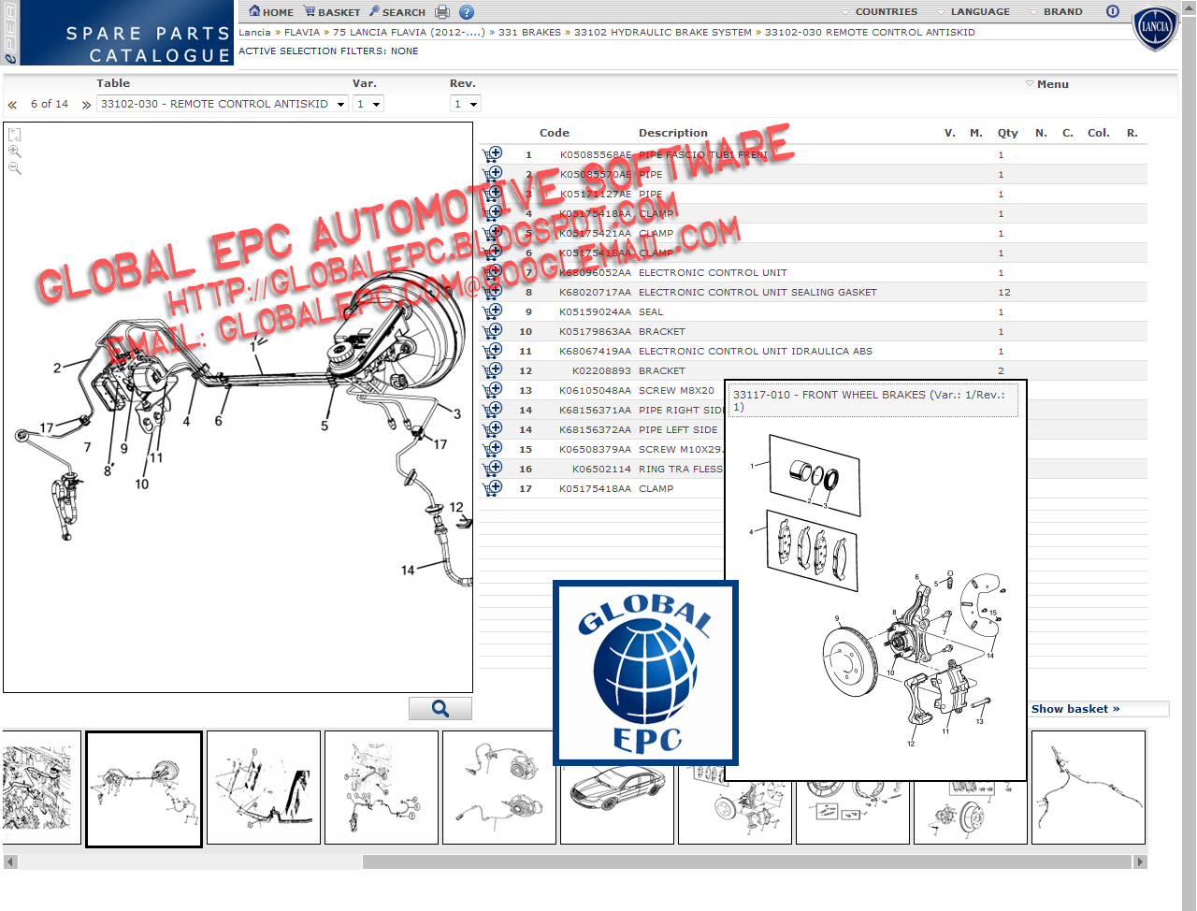Zoom into the diagram with the plus magnifier
Viewport: 1197px width, 911px height.
15,151
